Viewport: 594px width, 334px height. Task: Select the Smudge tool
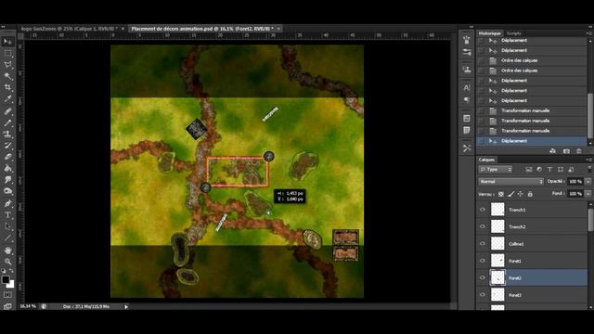7,180
